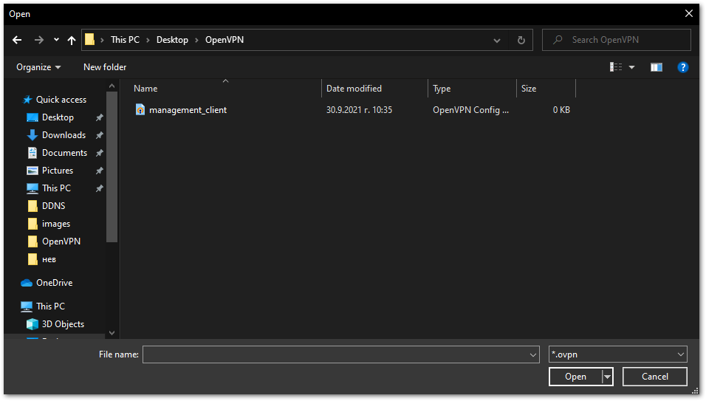Click the 3D Objects cube icon

pyautogui.click(x=32, y=324)
